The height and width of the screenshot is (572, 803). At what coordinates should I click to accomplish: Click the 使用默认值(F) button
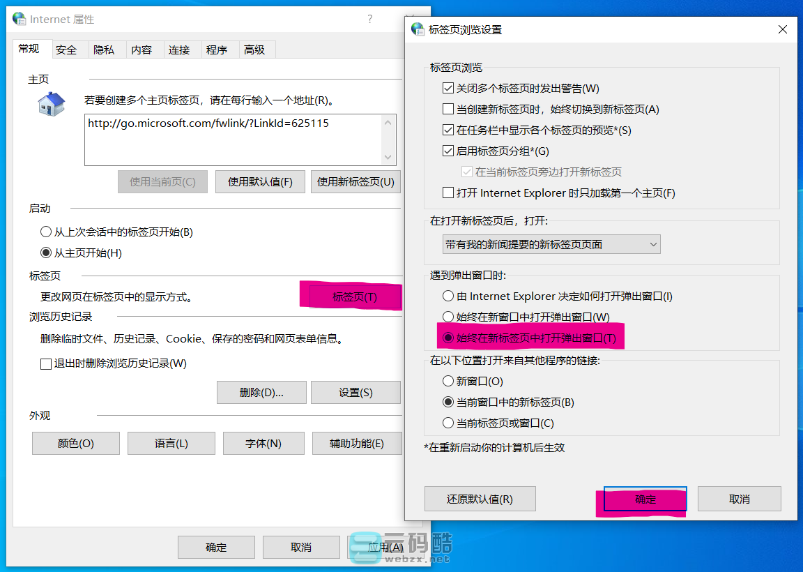[x=259, y=181]
